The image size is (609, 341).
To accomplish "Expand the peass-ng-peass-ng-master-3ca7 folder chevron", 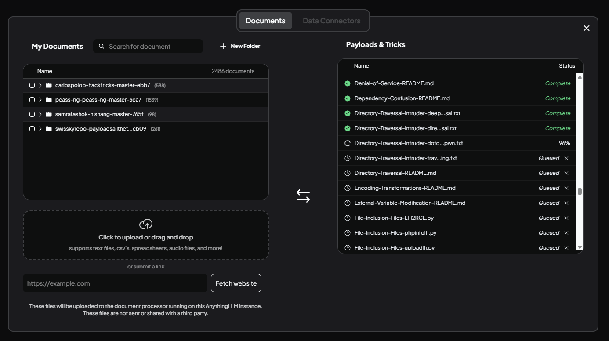I will (40, 100).
